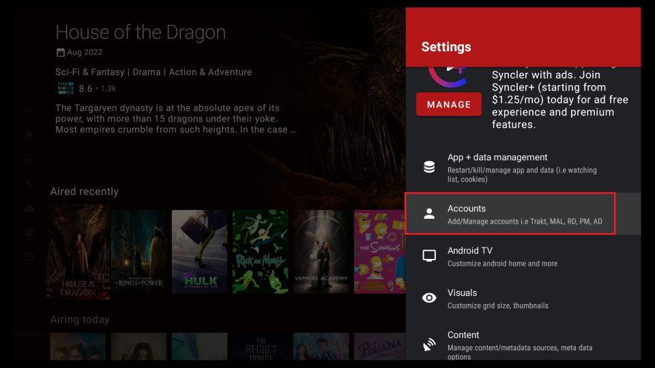Click the database icon for App + data management
Viewport: 655px width, 368px height.
coord(429,167)
